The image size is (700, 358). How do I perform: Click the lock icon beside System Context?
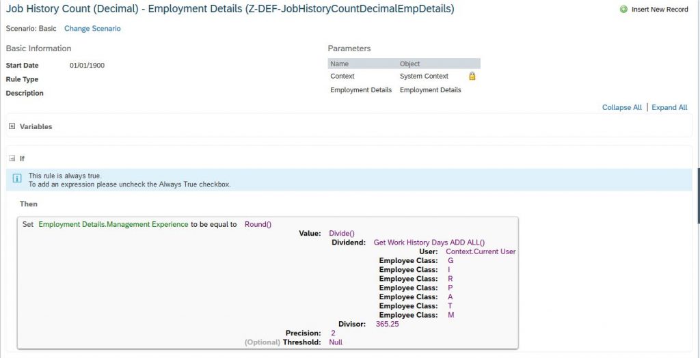pos(472,76)
